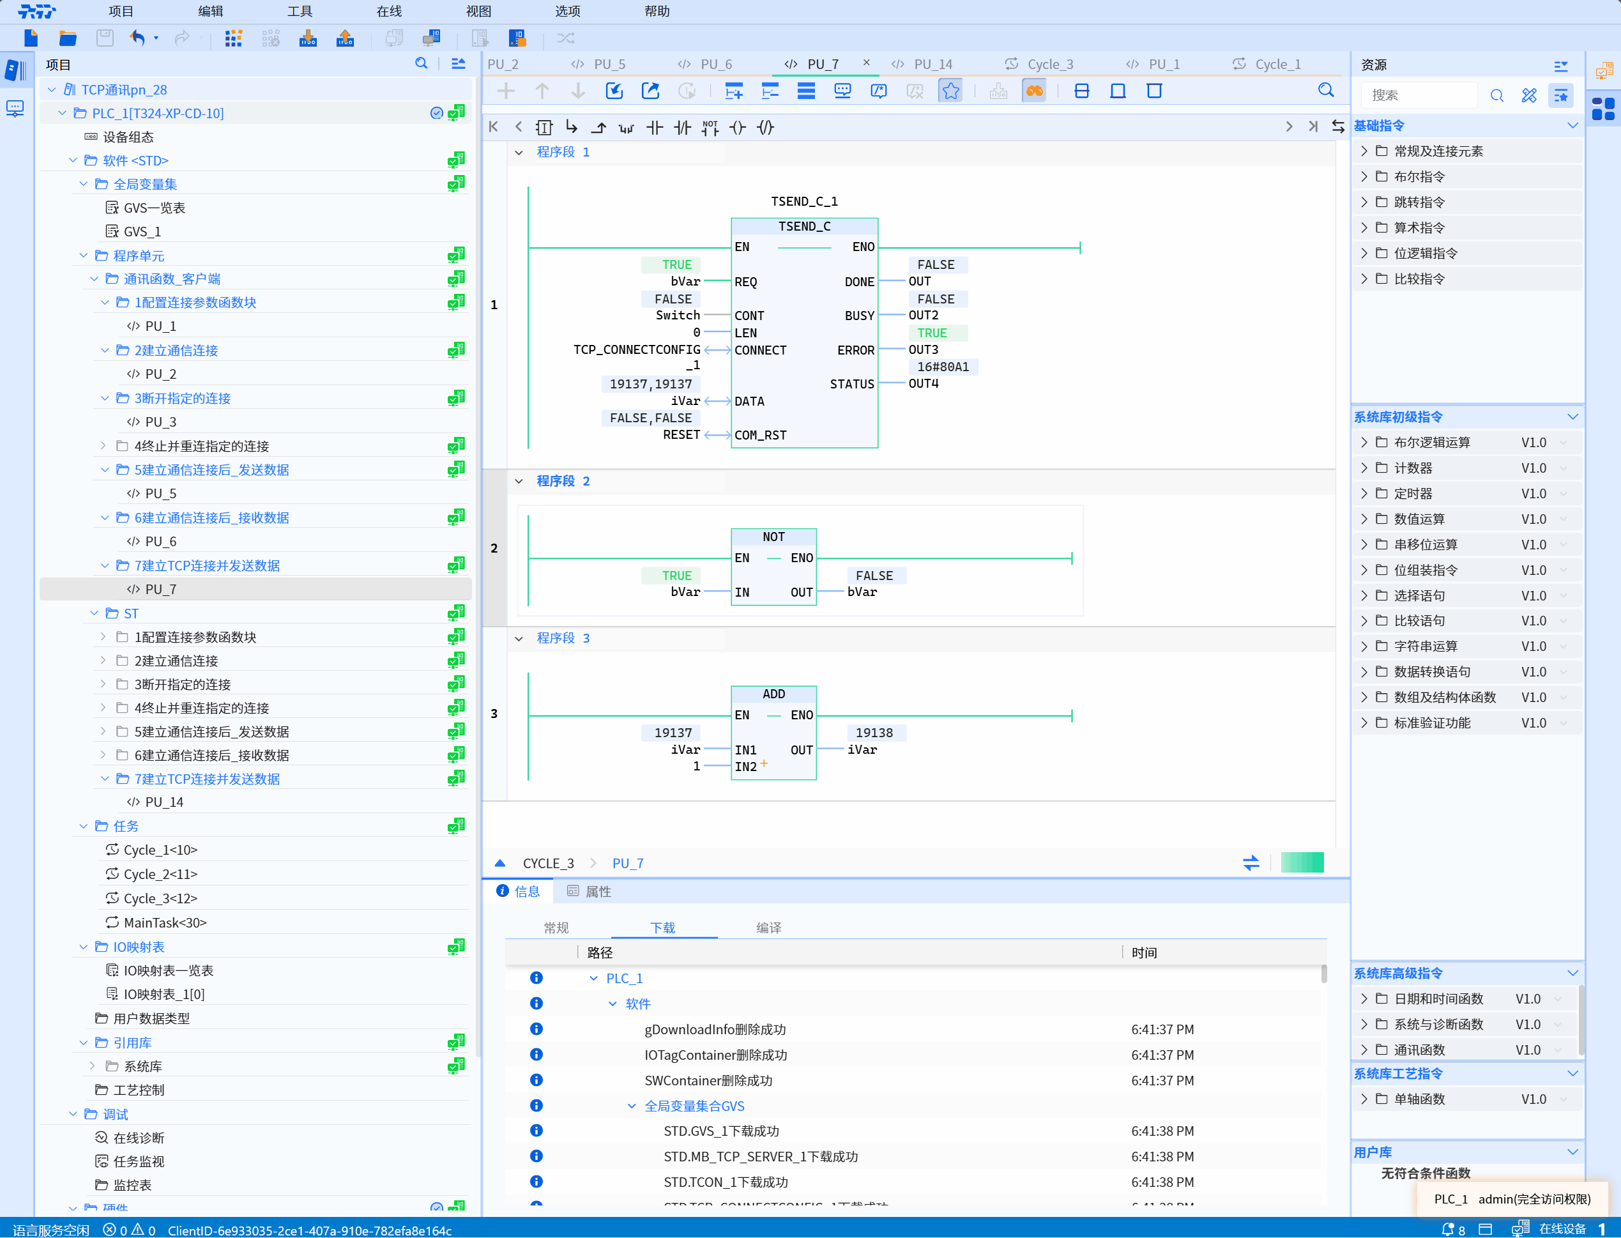This screenshot has width=1621, height=1238.
Task: Click the upload from PLC toolbar icon
Action: tap(345, 38)
